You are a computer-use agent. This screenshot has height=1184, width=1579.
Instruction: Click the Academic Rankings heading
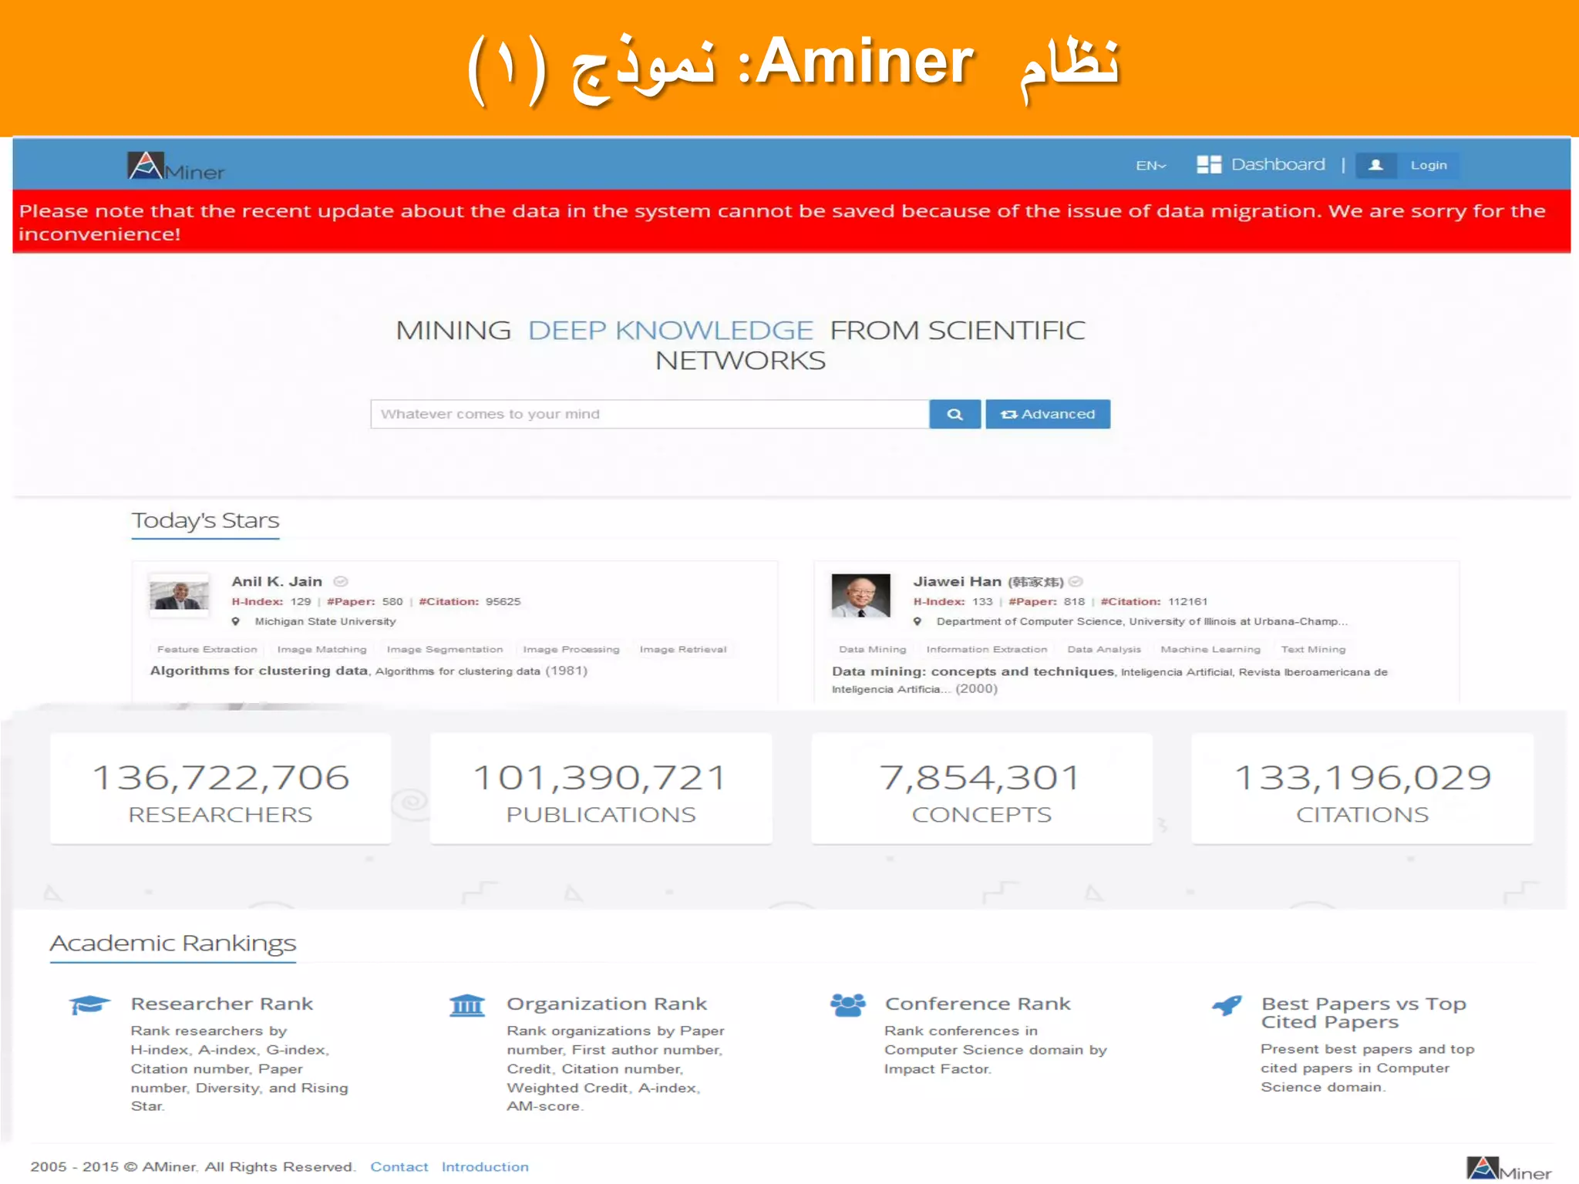(x=173, y=943)
